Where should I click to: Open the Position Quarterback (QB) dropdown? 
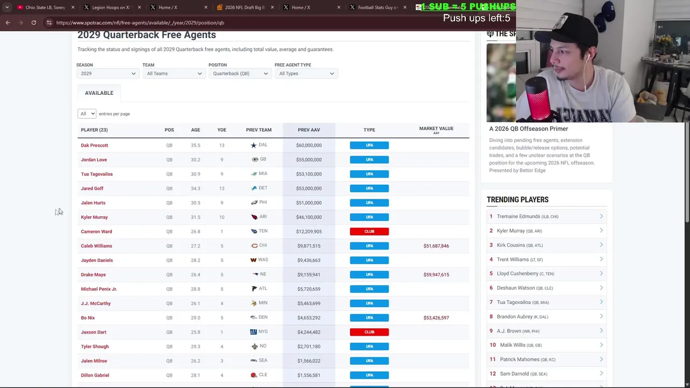(240, 73)
